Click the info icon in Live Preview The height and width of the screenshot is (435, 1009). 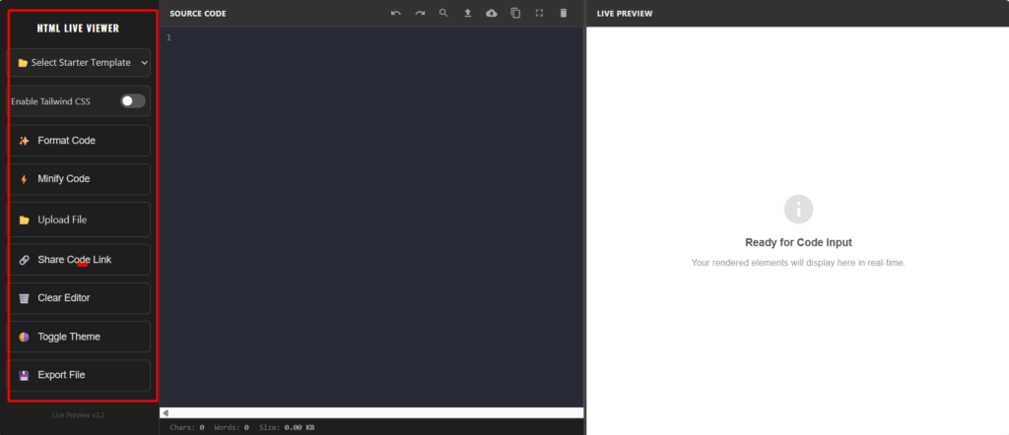point(798,210)
